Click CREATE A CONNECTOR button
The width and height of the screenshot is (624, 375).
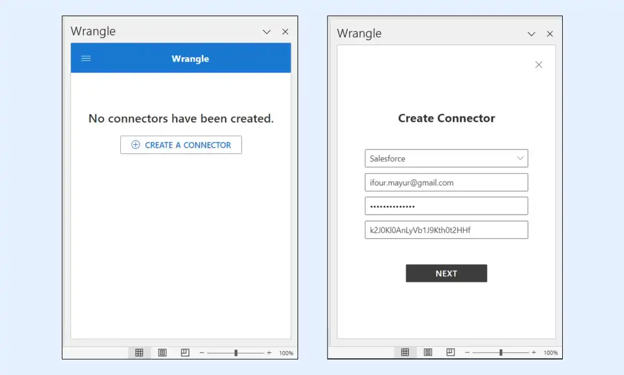tap(181, 145)
